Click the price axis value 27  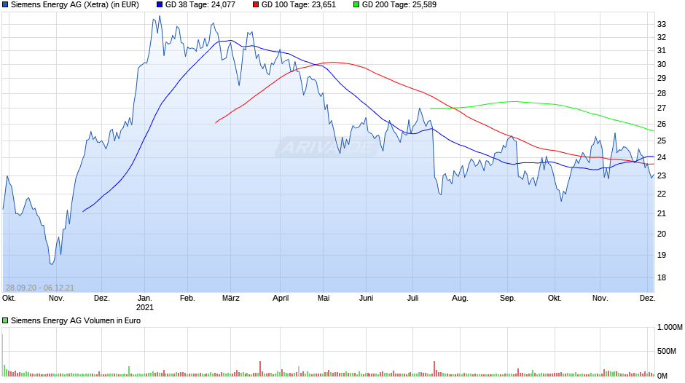(x=662, y=108)
